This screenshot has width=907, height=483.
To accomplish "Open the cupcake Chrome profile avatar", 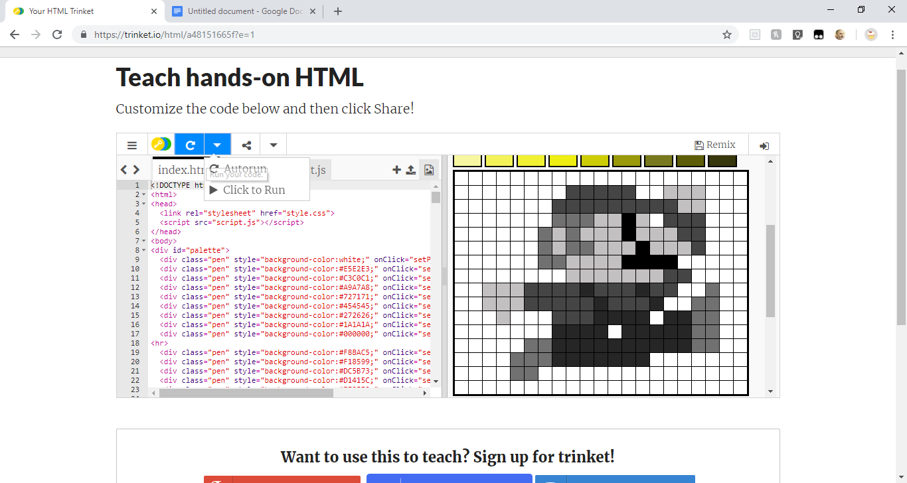I will tap(871, 34).
